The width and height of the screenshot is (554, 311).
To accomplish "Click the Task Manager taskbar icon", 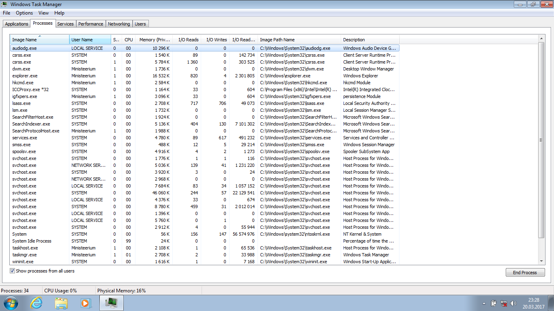I will (x=111, y=303).
